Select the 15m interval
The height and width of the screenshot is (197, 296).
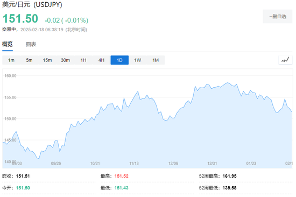pos(47,60)
